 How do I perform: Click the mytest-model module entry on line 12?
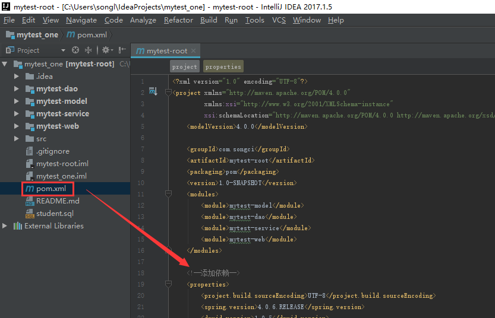click(x=251, y=205)
